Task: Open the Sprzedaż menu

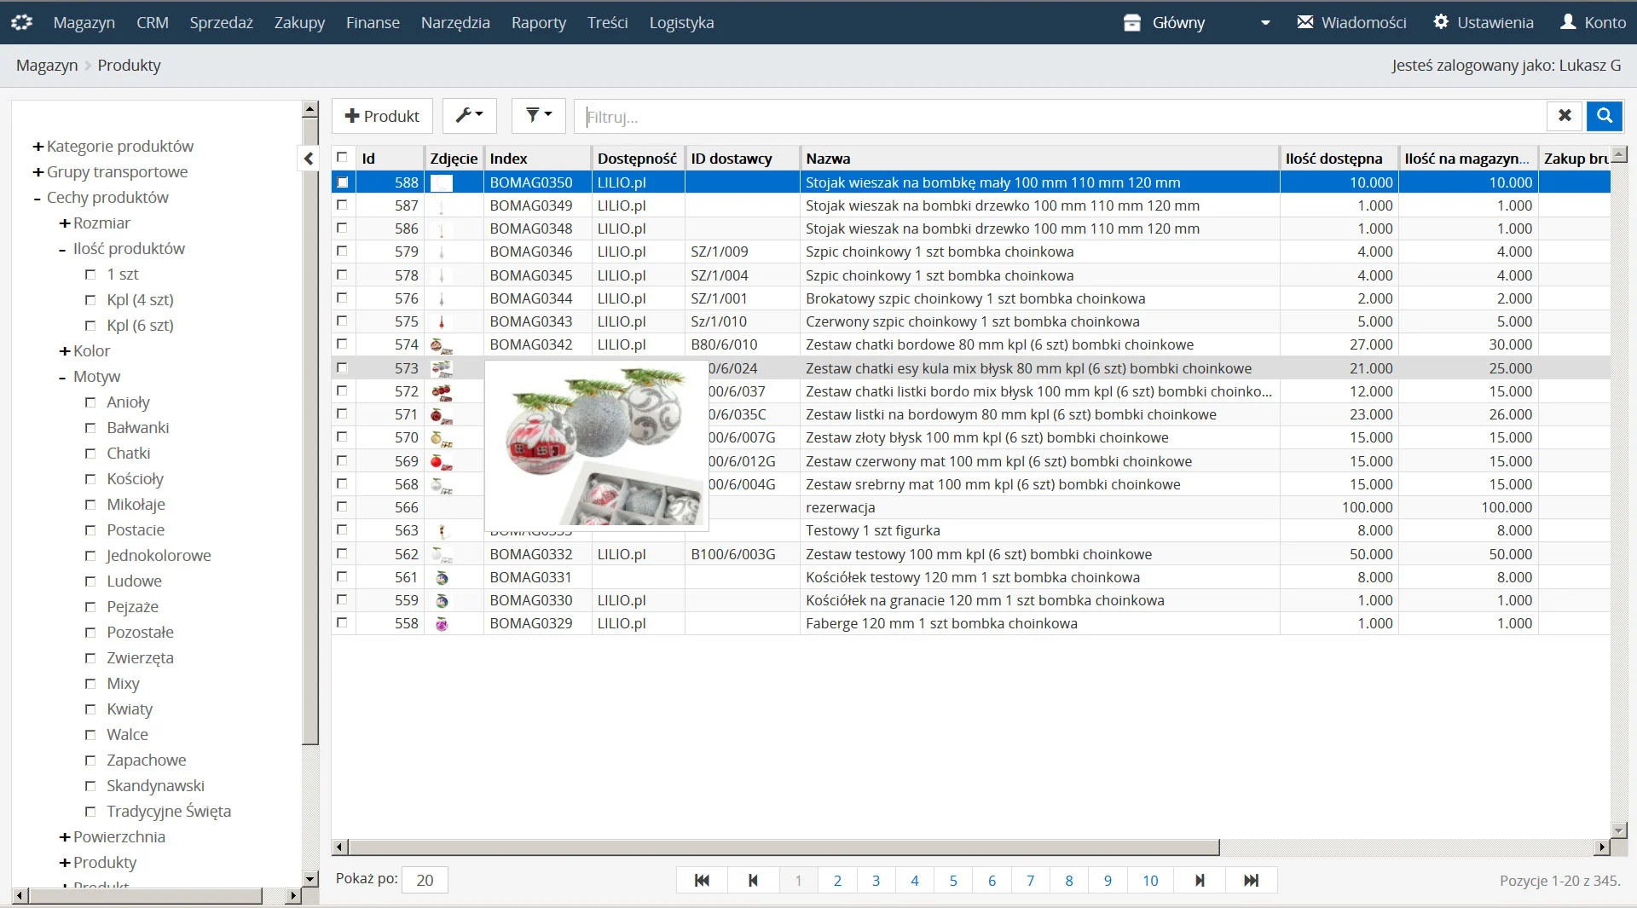Action: point(222,23)
